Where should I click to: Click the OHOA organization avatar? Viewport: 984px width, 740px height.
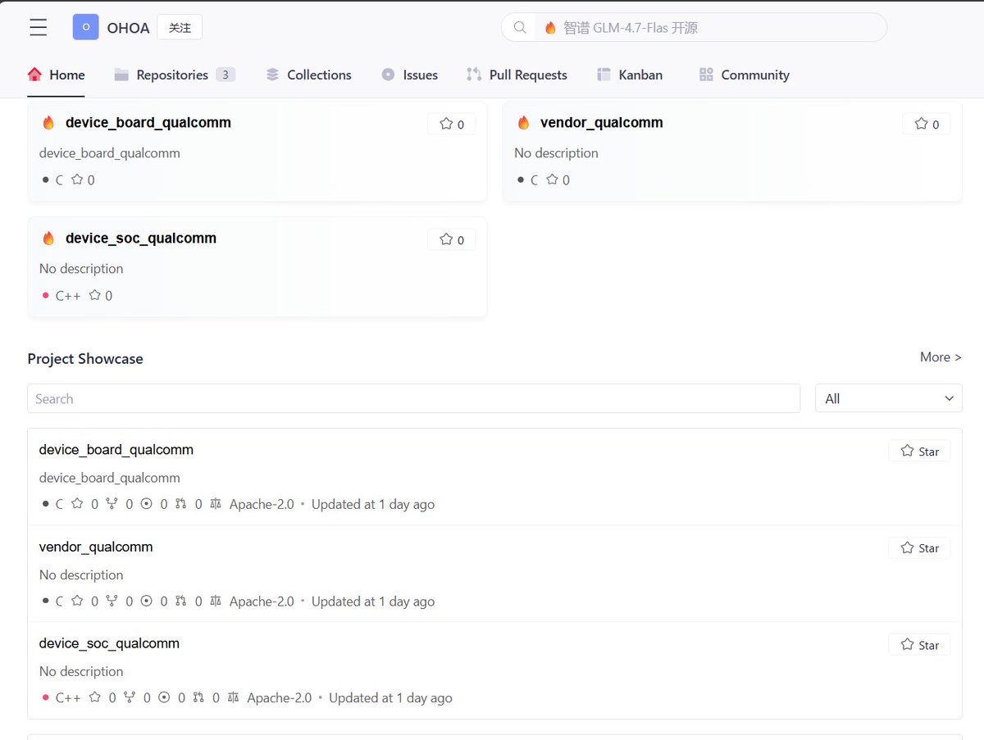(85, 26)
